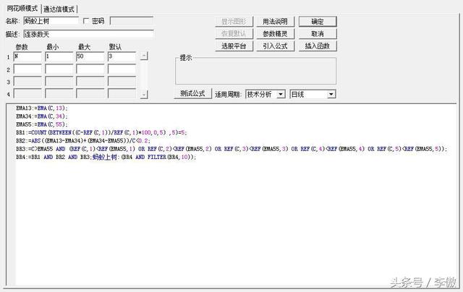Click 引入公式 to import formula
463x292 pixels.
(x=275, y=46)
